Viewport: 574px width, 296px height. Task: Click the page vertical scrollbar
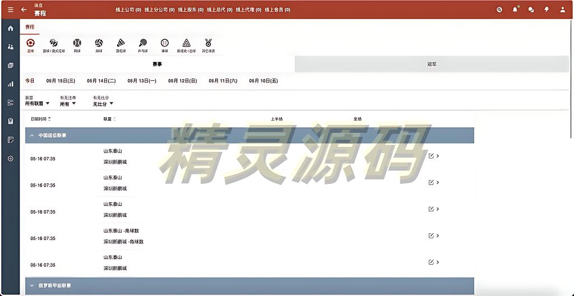571,78
